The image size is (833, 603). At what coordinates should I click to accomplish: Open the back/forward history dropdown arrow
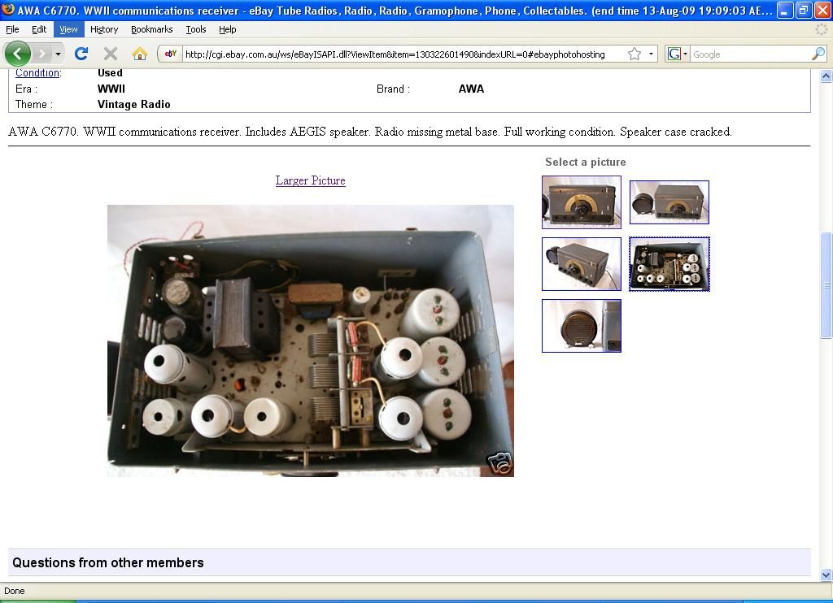coord(58,54)
